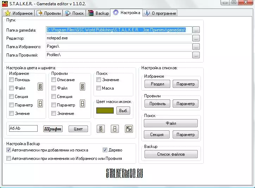
Task: Click Раздел button under Избранное lists
Action: [x=157, y=84]
